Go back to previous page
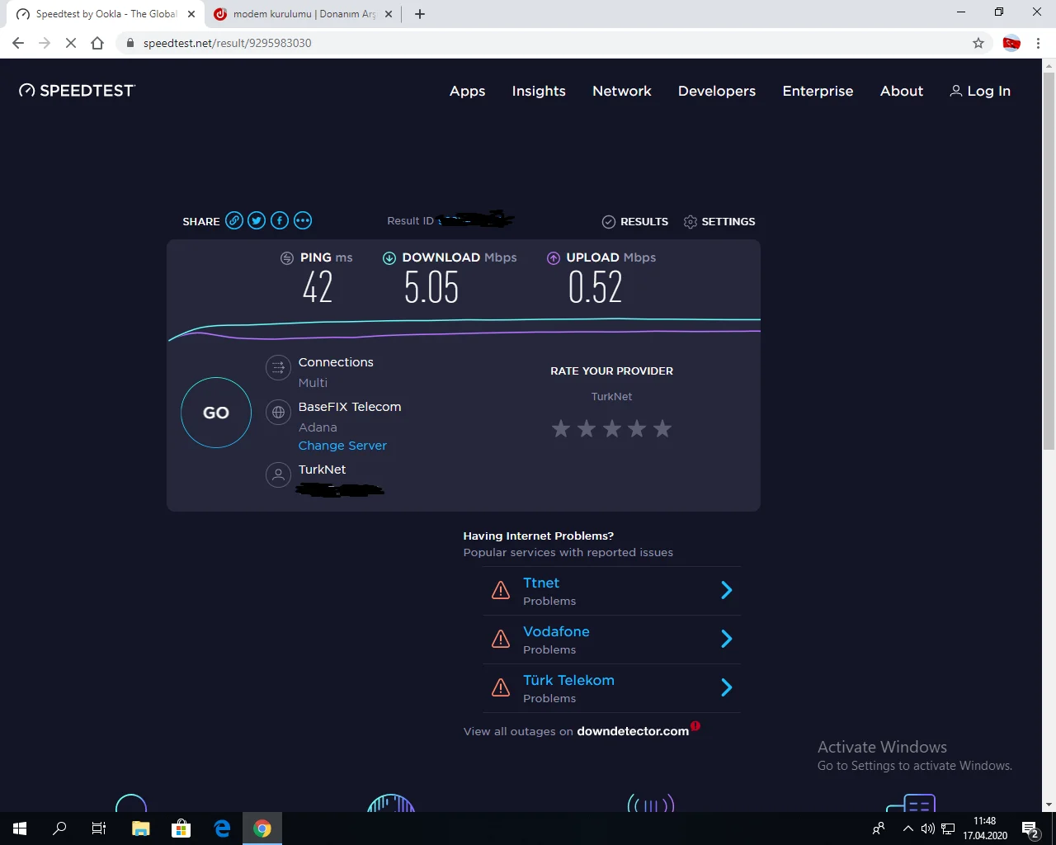The height and width of the screenshot is (845, 1056). point(18,43)
